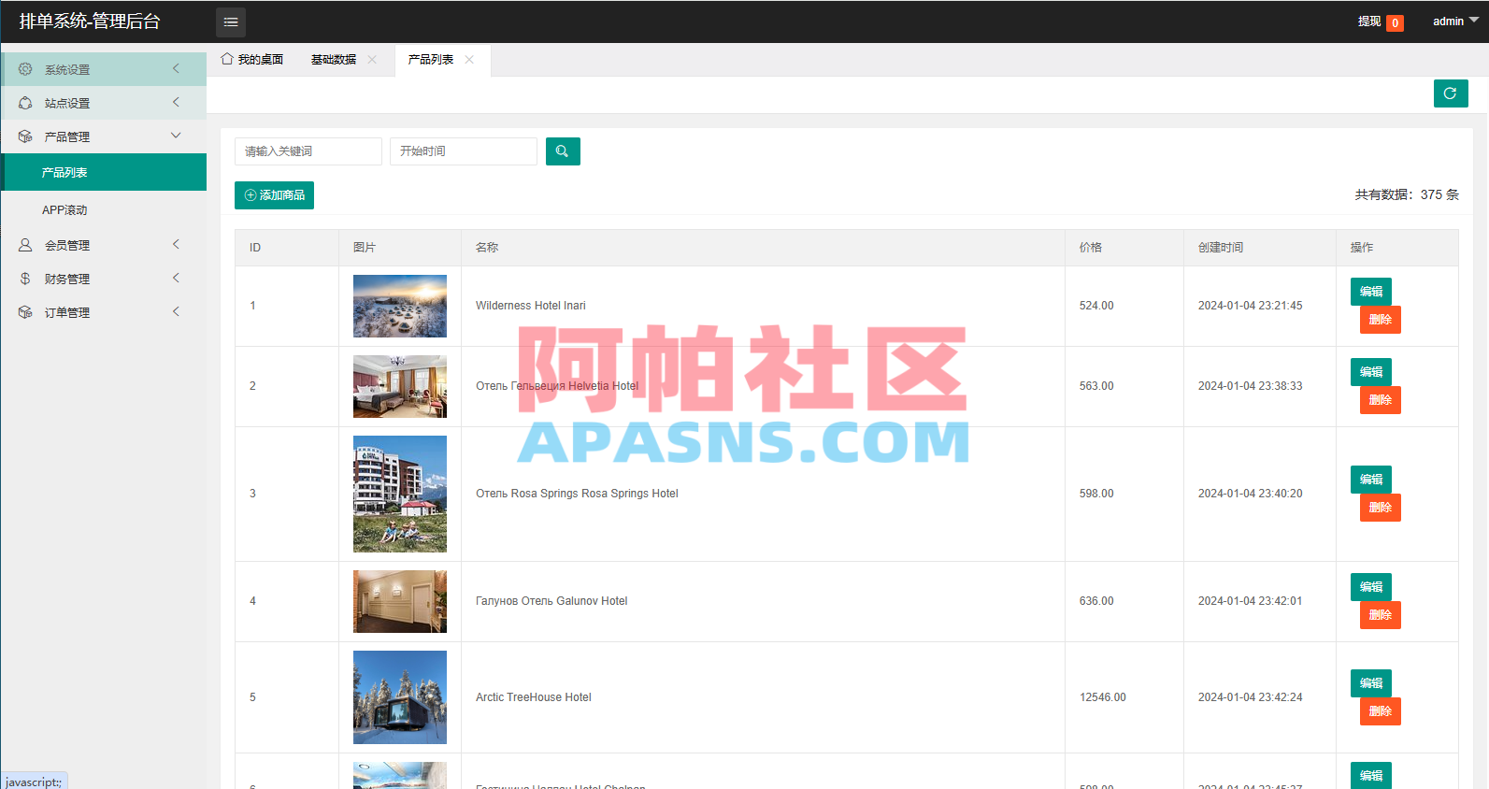Viewport: 1489px width, 789px height.
Task: Click the 提现 notification link
Action: click(1381, 22)
